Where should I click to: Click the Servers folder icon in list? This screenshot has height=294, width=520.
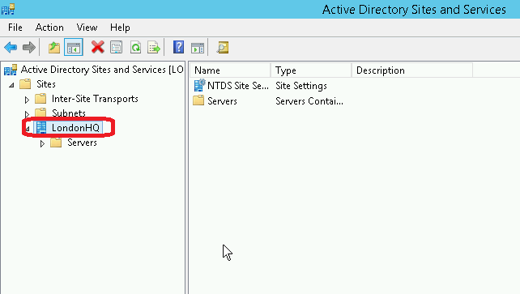(198, 100)
